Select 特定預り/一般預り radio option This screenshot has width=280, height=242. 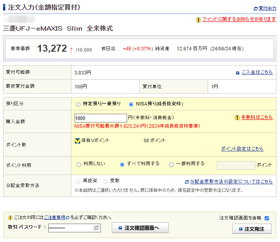[78, 104]
